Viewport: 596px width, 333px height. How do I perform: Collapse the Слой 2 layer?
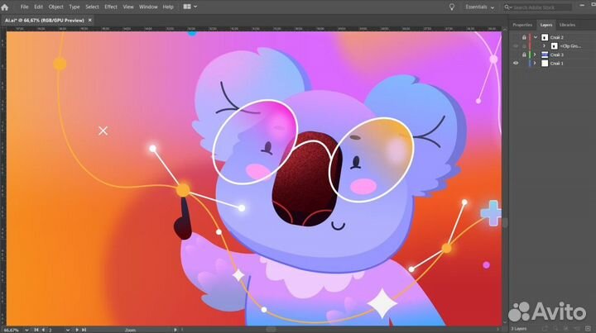[535, 37]
